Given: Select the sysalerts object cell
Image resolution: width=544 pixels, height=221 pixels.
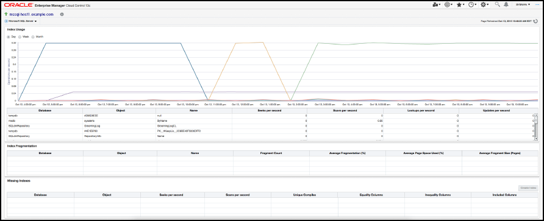Looking at the screenshot, I should 120,121.
